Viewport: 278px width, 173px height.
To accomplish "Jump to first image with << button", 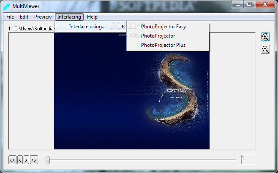I will pyautogui.click(x=12, y=160).
